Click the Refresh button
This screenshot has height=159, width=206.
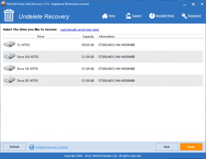[14, 147]
